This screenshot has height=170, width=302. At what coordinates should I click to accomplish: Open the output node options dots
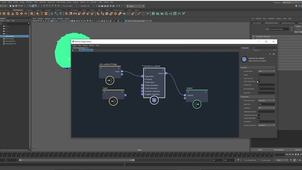pyautogui.click(x=206, y=92)
